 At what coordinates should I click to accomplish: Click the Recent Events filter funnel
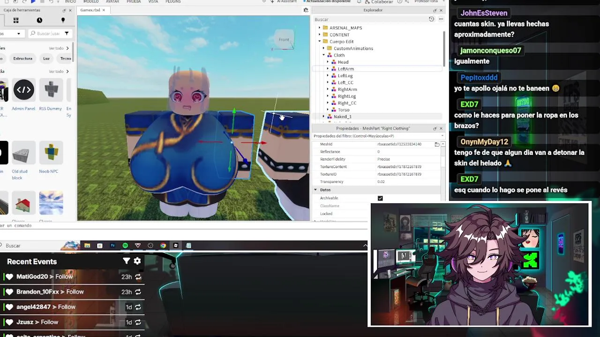click(x=126, y=261)
